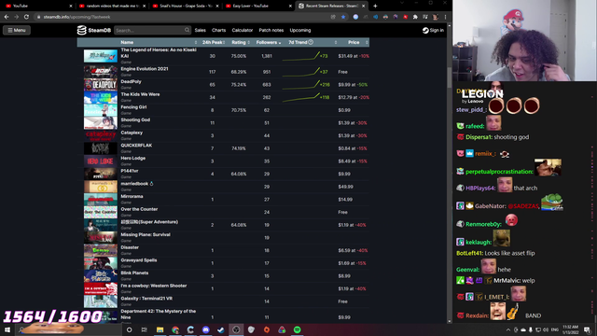This screenshot has width=597, height=336.
Task: Open Fencing Girl game link
Action: coord(133,107)
